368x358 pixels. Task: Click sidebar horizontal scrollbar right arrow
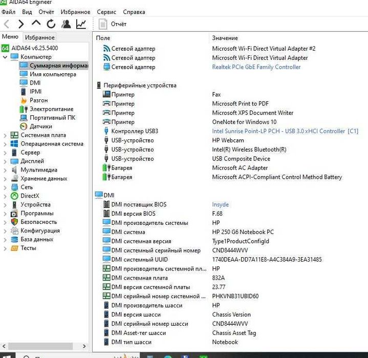84,346
